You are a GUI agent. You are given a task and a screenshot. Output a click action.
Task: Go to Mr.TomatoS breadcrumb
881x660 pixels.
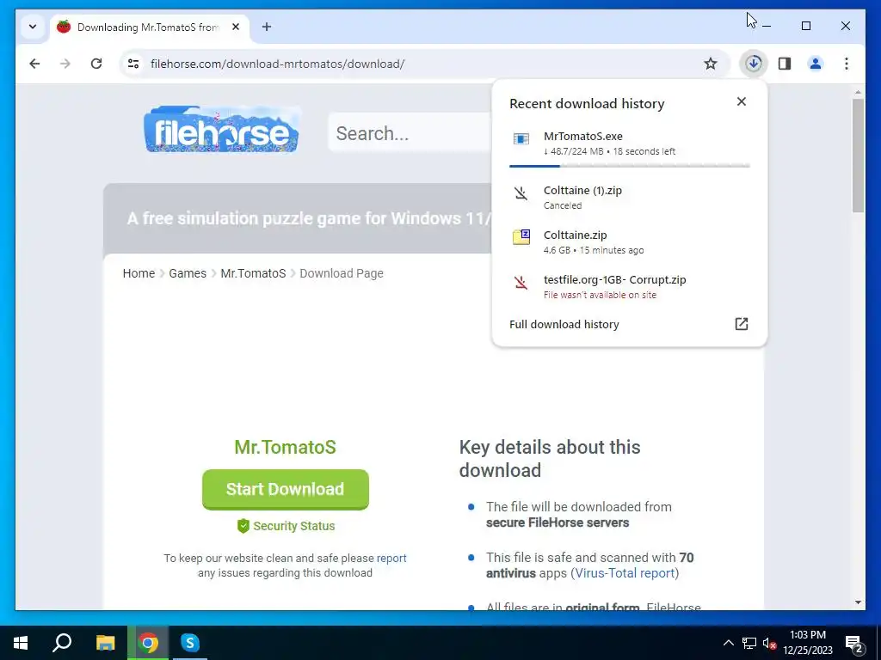pyautogui.click(x=254, y=273)
